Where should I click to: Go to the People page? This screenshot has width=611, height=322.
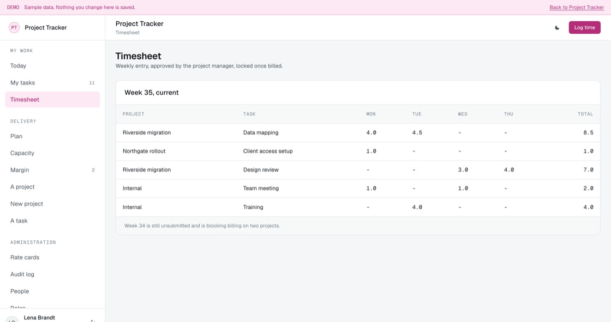[52, 291]
